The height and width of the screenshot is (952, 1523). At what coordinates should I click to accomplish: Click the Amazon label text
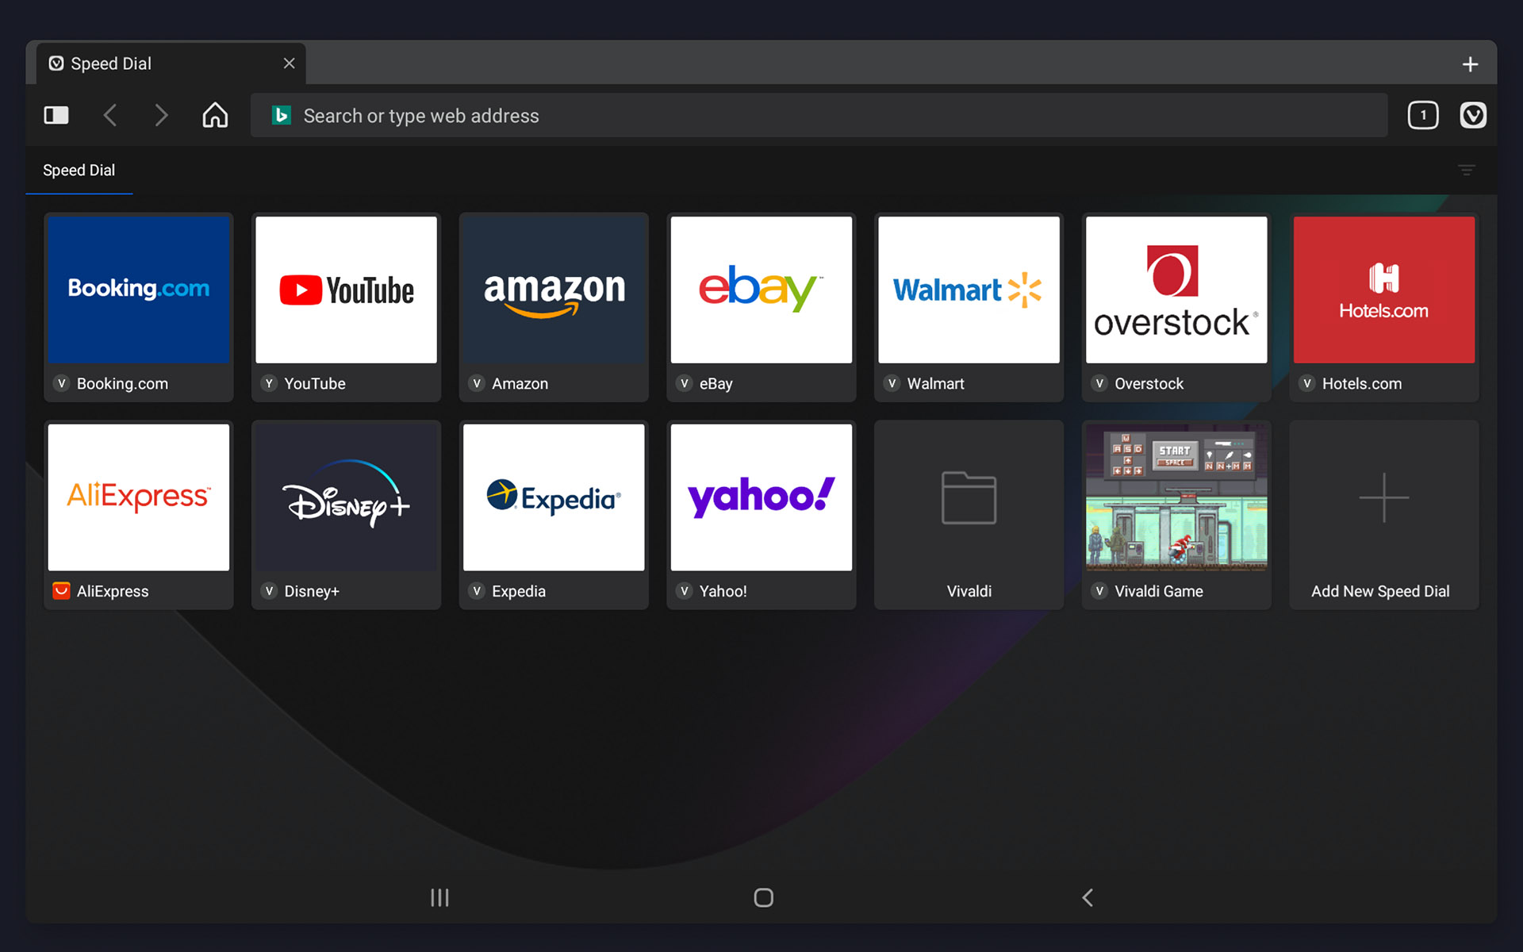point(520,383)
